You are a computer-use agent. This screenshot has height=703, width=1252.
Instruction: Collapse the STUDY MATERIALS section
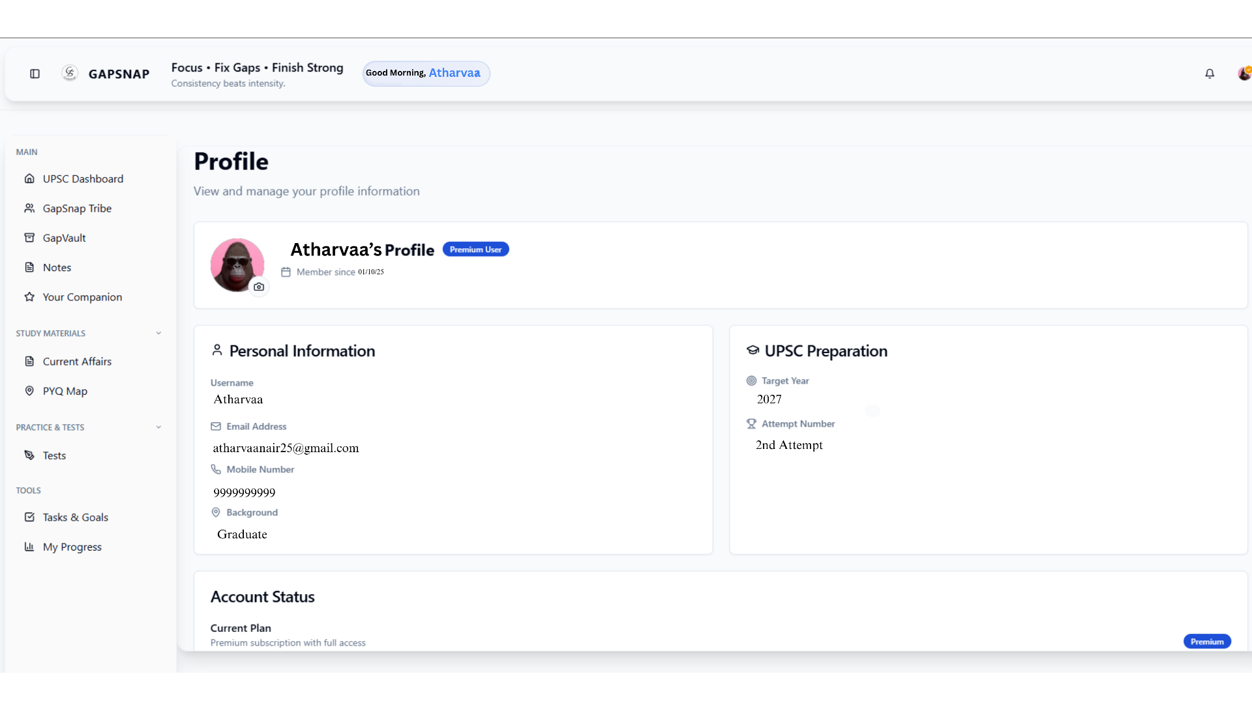pyautogui.click(x=158, y=333)
